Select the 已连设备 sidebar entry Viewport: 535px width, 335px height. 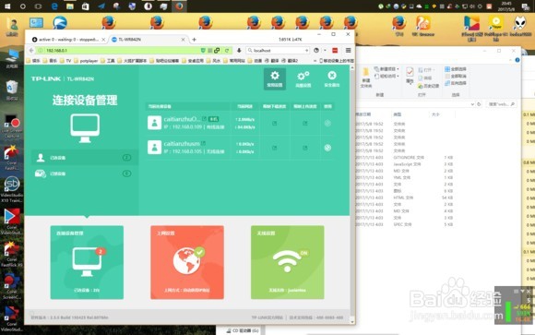coord(85,158)
